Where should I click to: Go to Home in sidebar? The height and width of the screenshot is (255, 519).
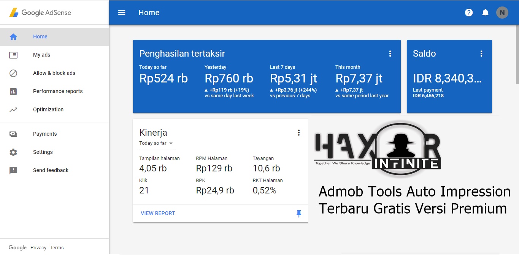tap(54, 37)
